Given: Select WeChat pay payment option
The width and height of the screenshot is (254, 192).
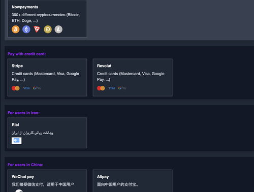Looking at the screenshot, I should click(47, 181).
